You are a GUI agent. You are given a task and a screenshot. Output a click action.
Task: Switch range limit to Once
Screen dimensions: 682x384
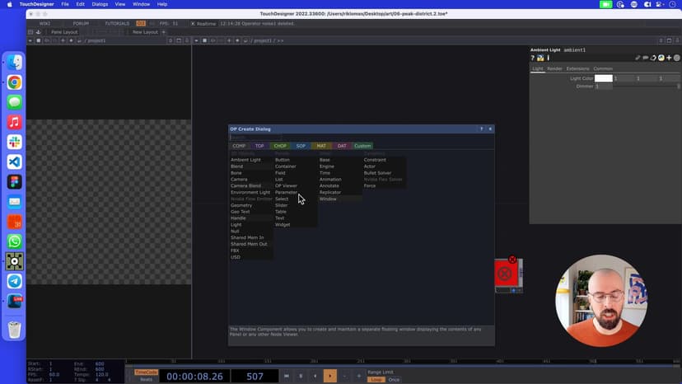pos(394,379)
